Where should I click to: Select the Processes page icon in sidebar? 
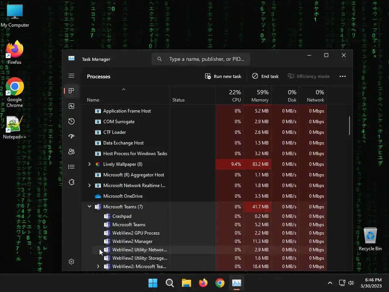pyautogui.click(x=71, y=90)
